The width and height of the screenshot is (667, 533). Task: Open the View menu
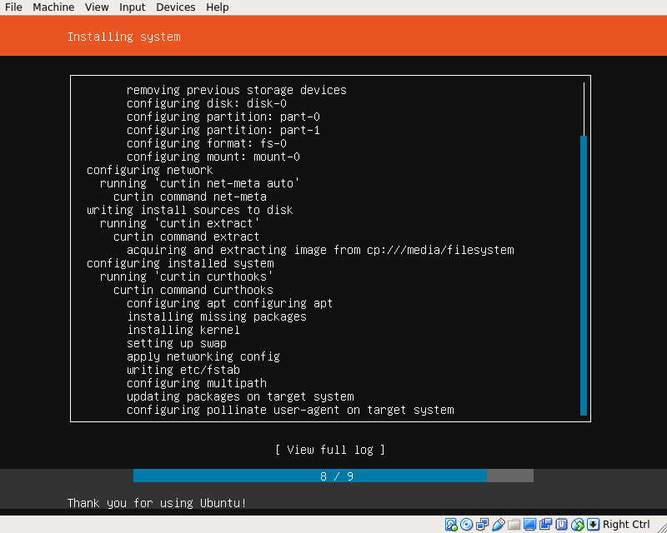coord(97,7)
